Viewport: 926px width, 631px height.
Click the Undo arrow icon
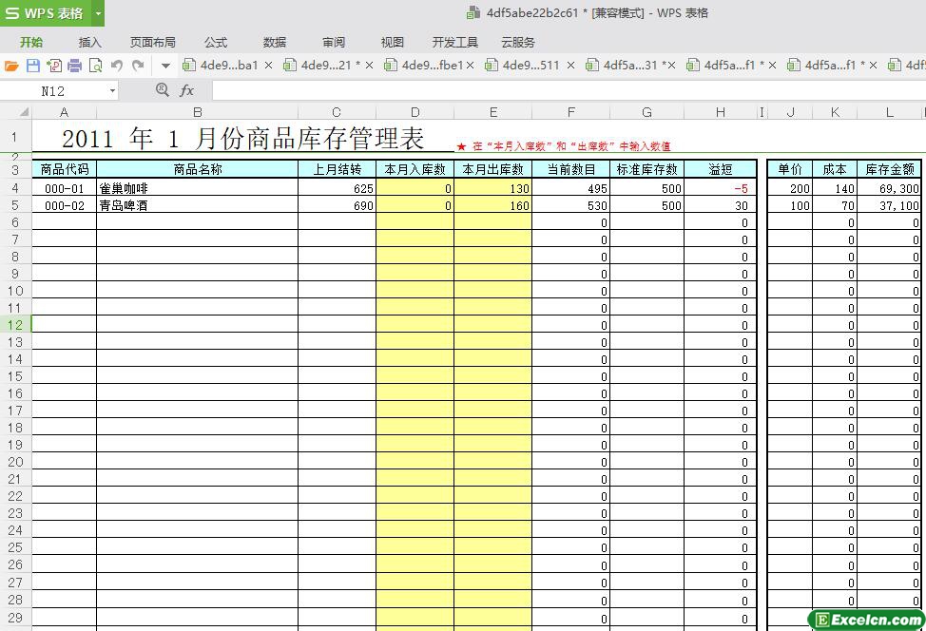pyautogui.click(x=116, y=66)
